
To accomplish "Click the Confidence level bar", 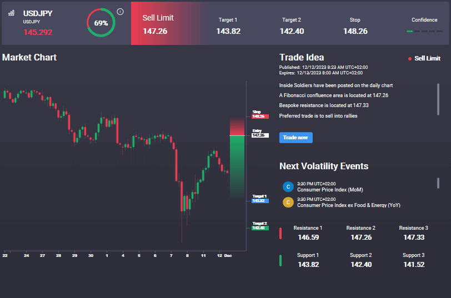I will [424, 31].
